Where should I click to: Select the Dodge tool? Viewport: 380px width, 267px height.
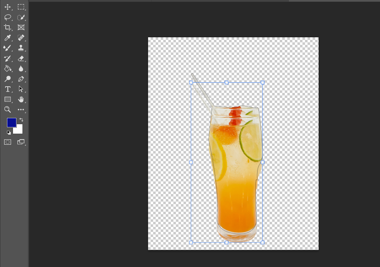8,79
